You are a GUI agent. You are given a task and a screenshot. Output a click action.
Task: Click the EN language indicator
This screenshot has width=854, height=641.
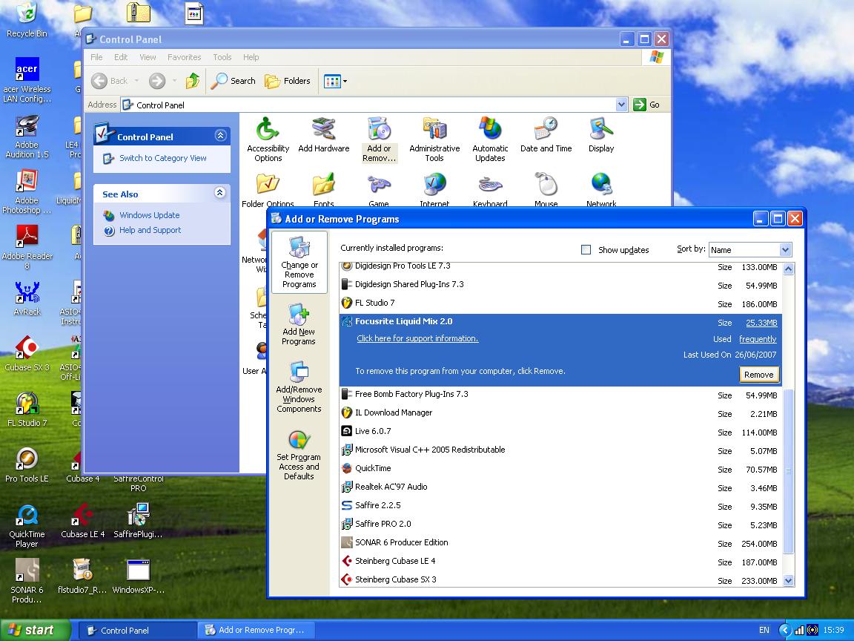[x=764, y=630]
